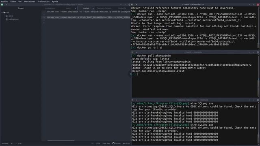Screen dimensions: 260x146
Task: Click the middle Konsole scrollbar
Action: [258, 88]
